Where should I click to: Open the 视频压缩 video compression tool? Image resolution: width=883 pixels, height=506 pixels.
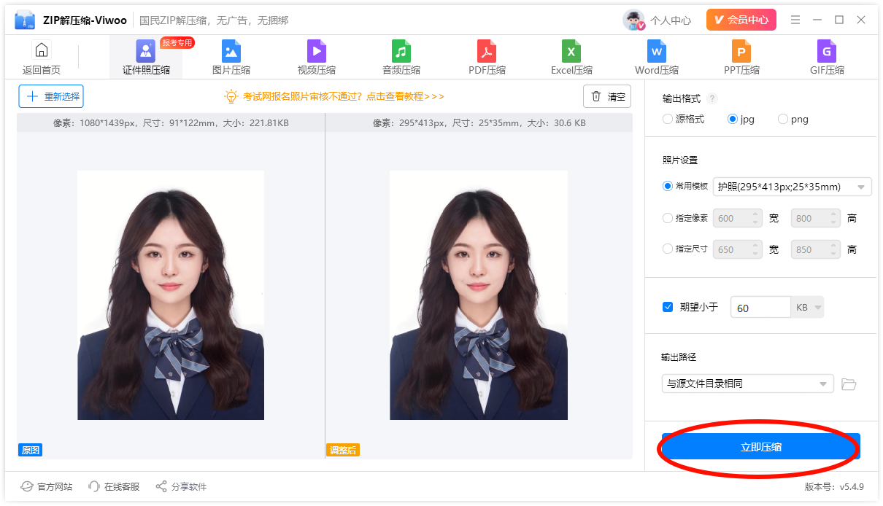[317, 51]
